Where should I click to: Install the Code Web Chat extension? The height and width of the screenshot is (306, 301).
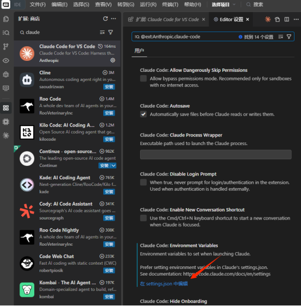tap(109, 271)
